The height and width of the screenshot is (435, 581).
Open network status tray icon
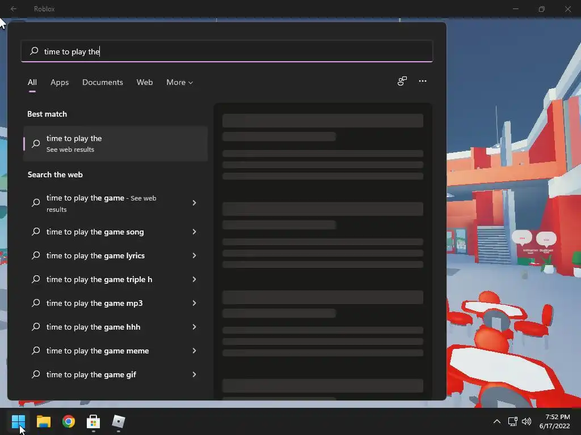(x=512, y=421)
